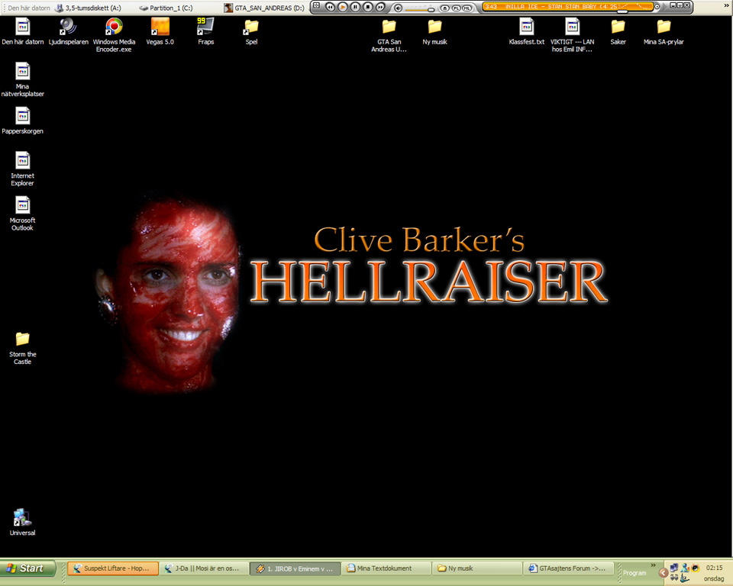Select the Universal shortcut icon
733x586 pixels.
[x=22, y=522]
